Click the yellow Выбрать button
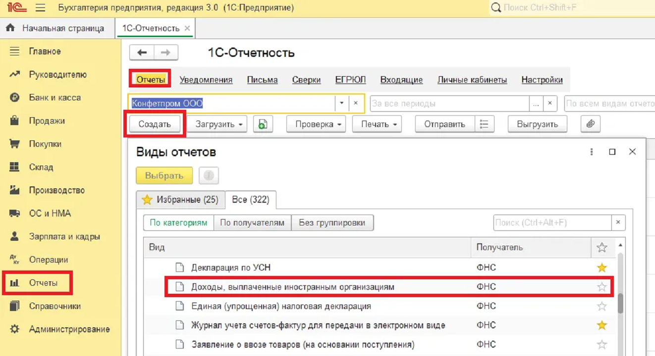655x356 pixels. pyautogui.click(x=164, y=176)
